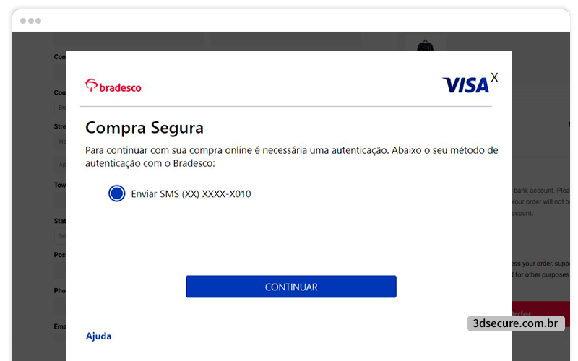The image size is (578, 361).
Task: Click the Compra Segura heading
Action: [x=144, y=129]
